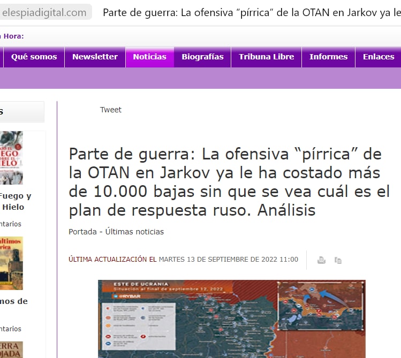This screenshot has height=358, width=401.
Task: Open the Informes menu item
Action: tap(328, 57)
